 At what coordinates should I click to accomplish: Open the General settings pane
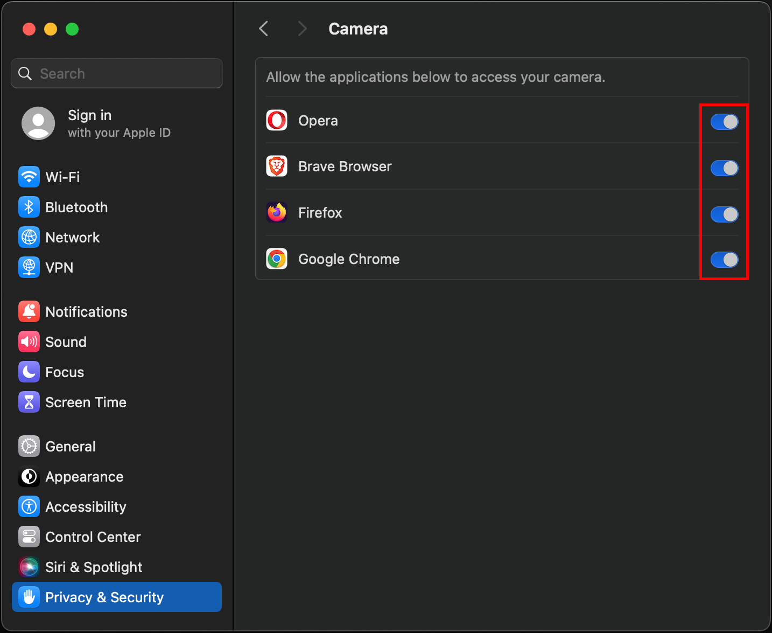(x=70, y=446)
